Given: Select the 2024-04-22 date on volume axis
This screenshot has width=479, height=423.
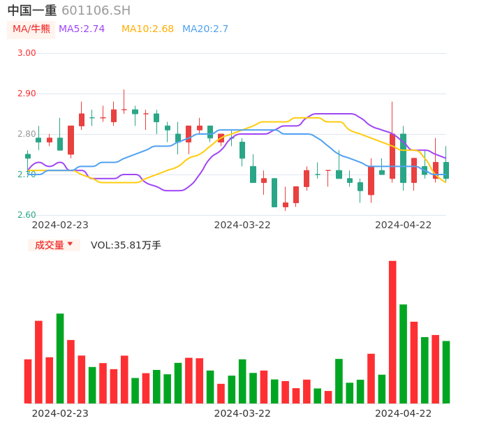Looking at the screenshot, I should point(404,413).
